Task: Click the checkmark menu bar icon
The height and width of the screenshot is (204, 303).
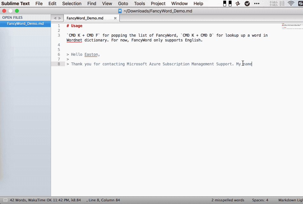Action: click(x=247, y=3)
